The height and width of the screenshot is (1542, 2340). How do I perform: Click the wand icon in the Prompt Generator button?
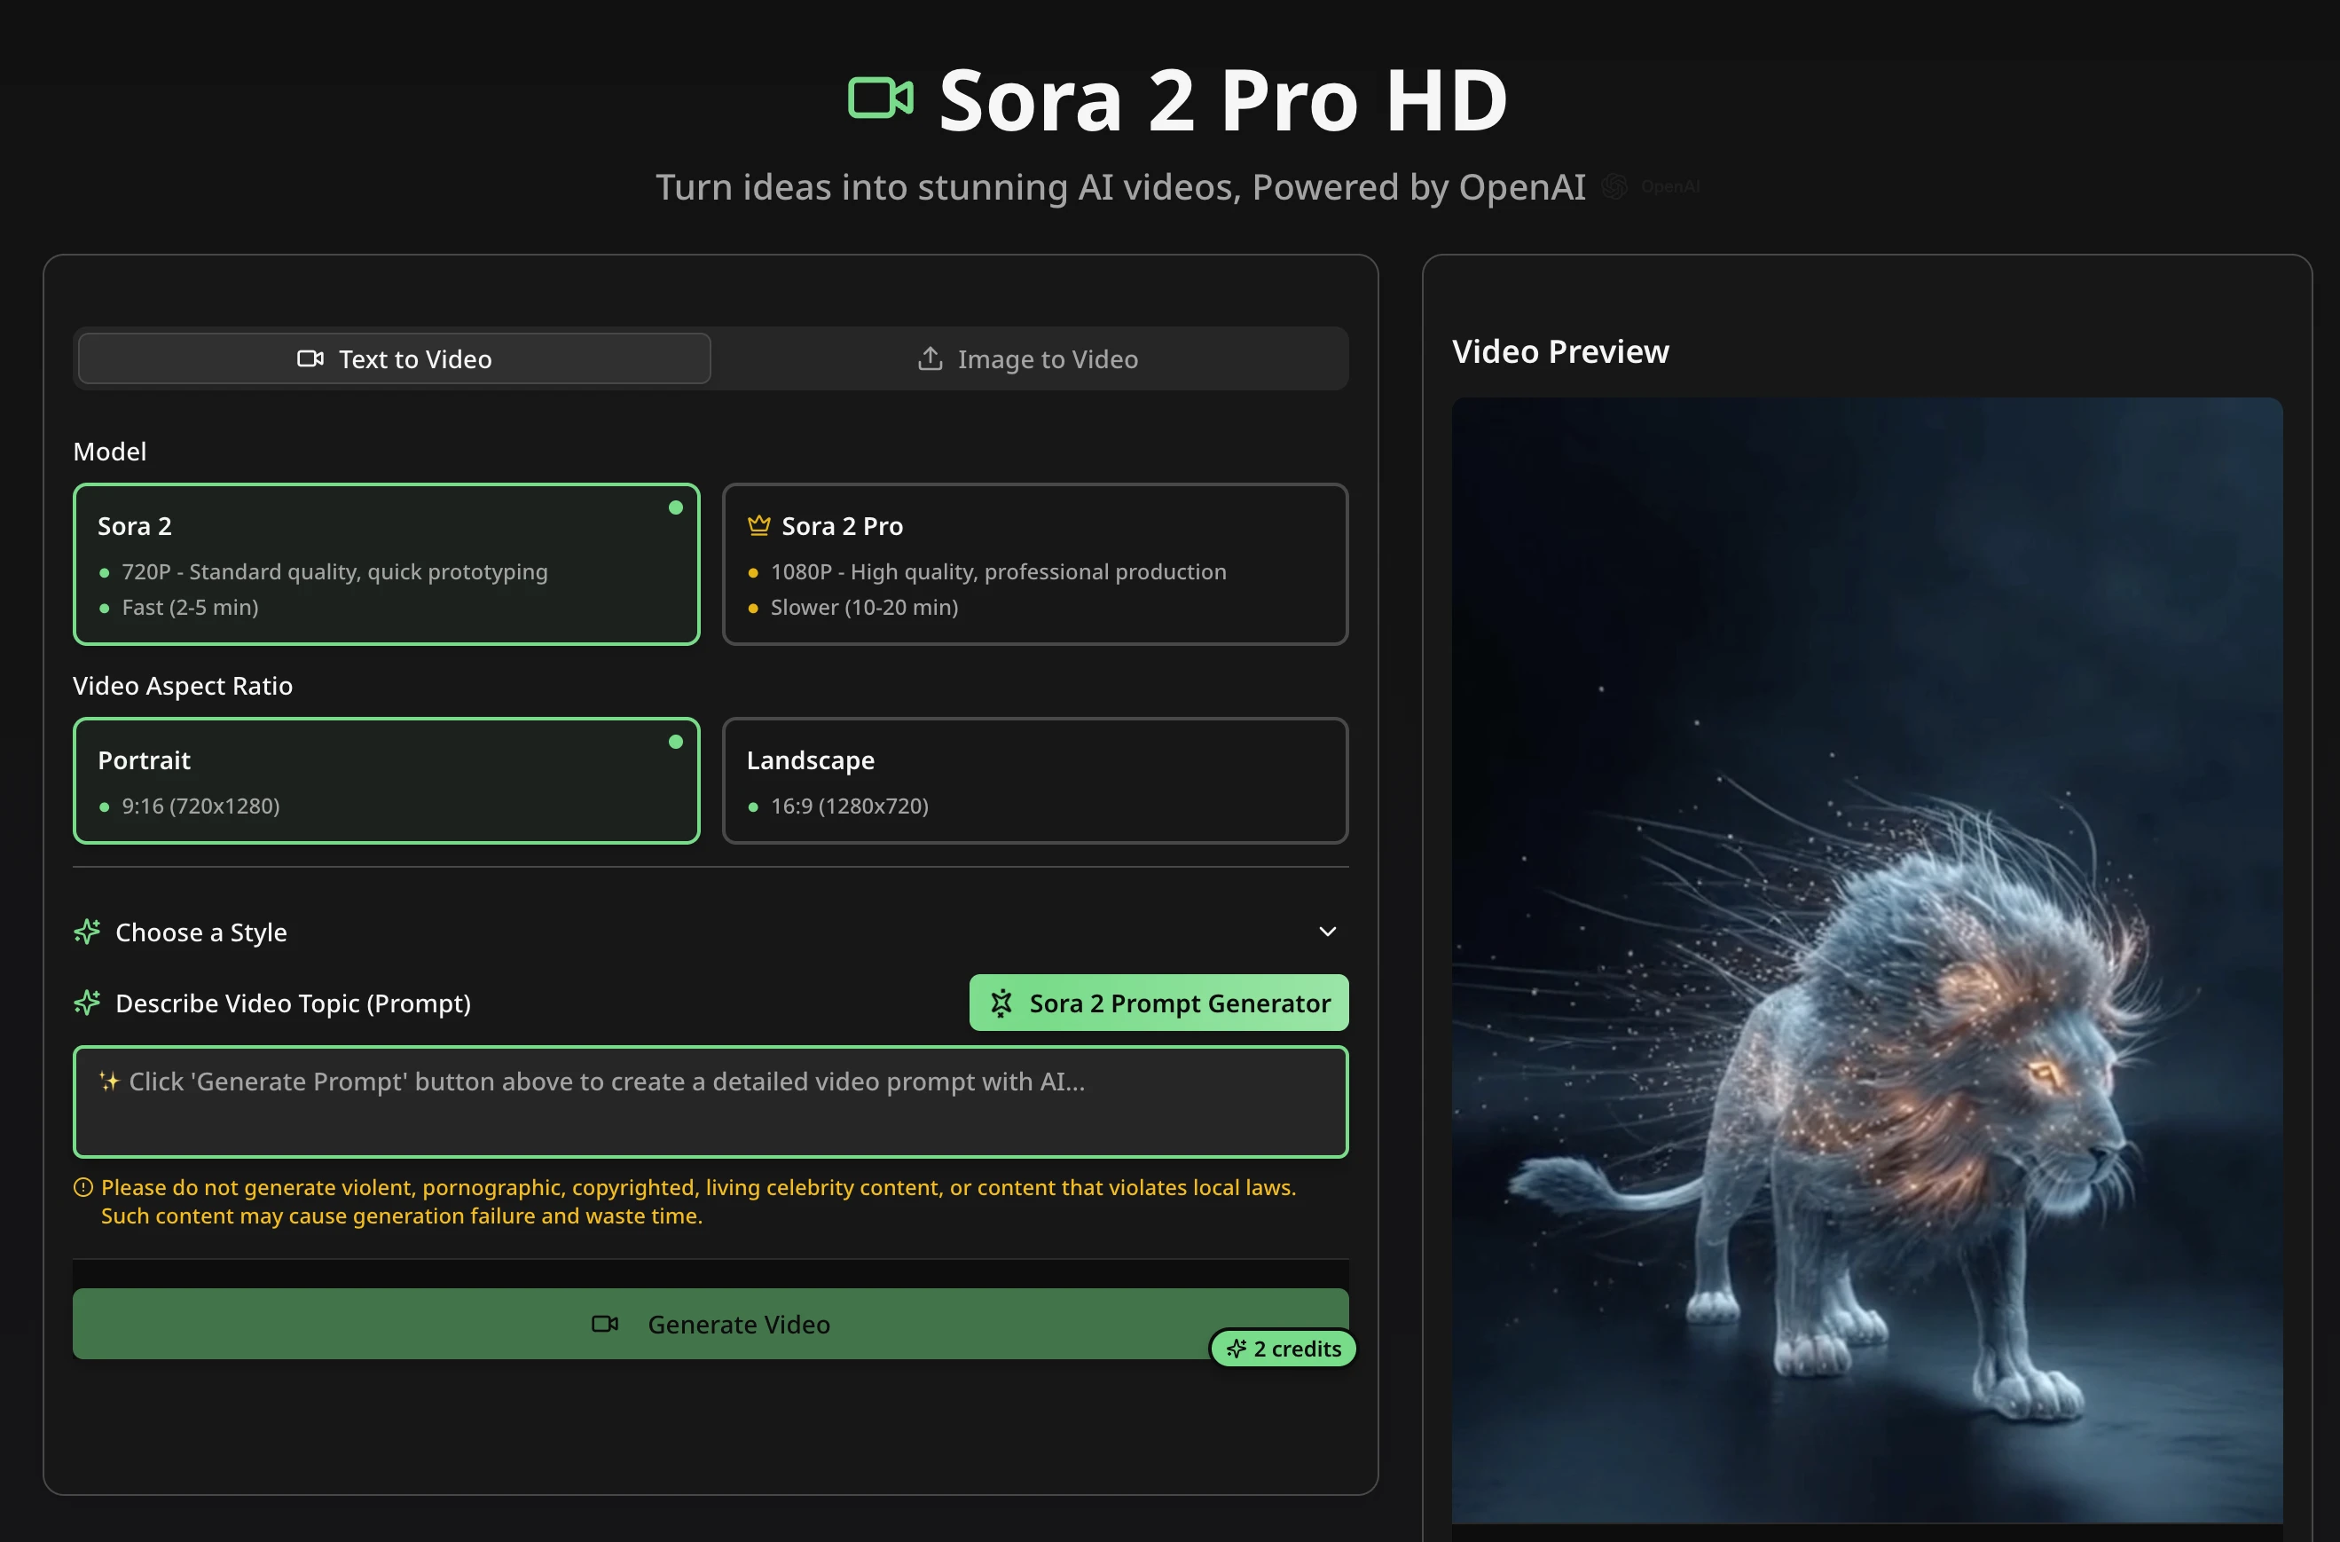click(x=1001, y=1003)
